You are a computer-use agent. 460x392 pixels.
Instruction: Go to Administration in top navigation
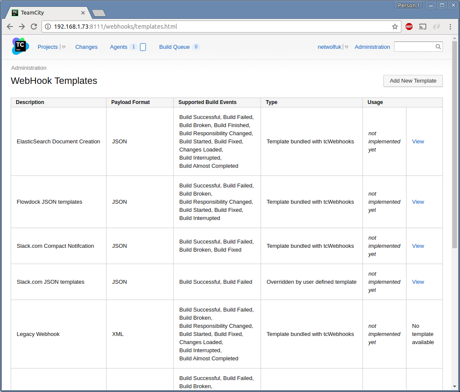(372, 47)
